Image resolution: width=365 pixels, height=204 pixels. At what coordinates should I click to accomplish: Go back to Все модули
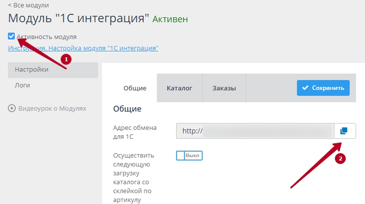pos(28,5)
